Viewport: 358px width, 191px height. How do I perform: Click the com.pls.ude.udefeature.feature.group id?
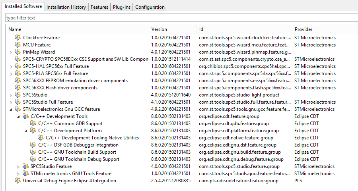[x=239, y=181]
